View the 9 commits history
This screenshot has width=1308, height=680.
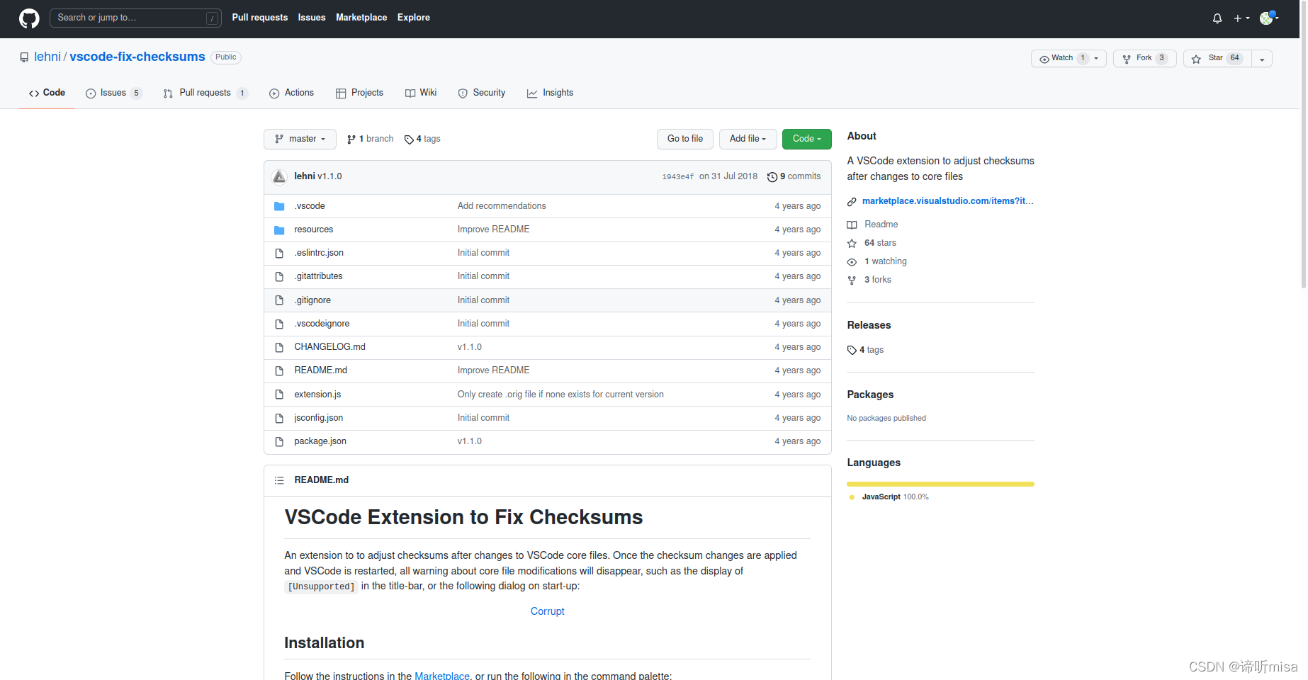pyautogui.click(x=794, y=176)
